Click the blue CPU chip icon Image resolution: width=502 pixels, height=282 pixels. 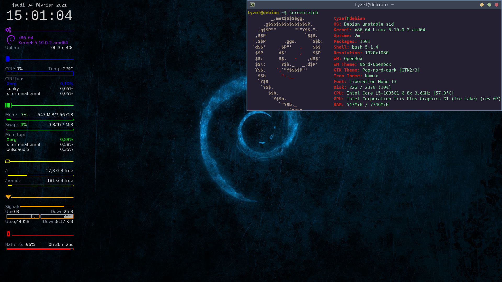(x=8, y=59)
